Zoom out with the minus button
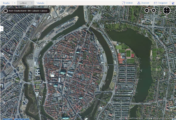 pyautogui.click(x=147, y=11)
